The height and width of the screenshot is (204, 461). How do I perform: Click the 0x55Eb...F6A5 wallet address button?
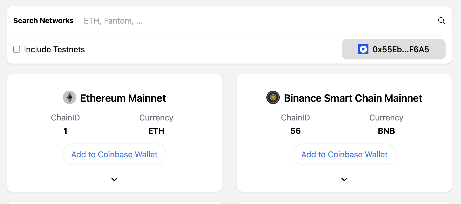(x=393, y=49)
